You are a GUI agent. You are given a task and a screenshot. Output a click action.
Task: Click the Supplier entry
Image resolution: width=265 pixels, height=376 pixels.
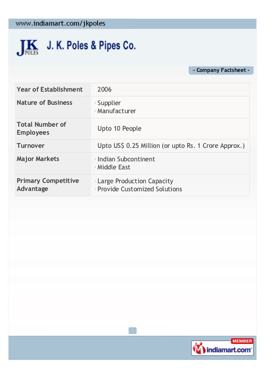[109, 103]
